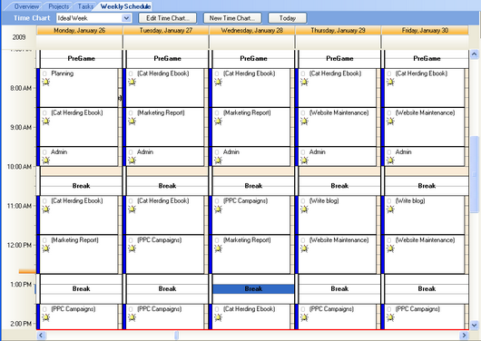Click sun icon in Friday's 8 AM Cat Herding Ebook
This screenshot has height=341, width=481.
click(390, 82)
